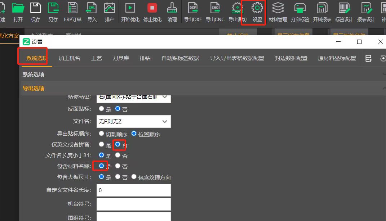Screen dimensions: 386x221
Task: Choose 切割顺序 for export label order
Action: click(x=101, y=133)
